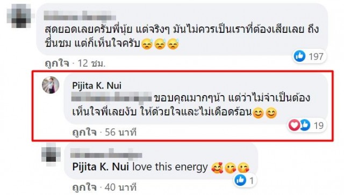Screen dimensions: 344x195
Task: Click the heart reaction icon on Pijita's reply
Action: point(294,125)
